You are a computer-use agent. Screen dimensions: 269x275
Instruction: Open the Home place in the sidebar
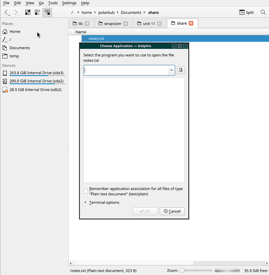tap(15, 31)
